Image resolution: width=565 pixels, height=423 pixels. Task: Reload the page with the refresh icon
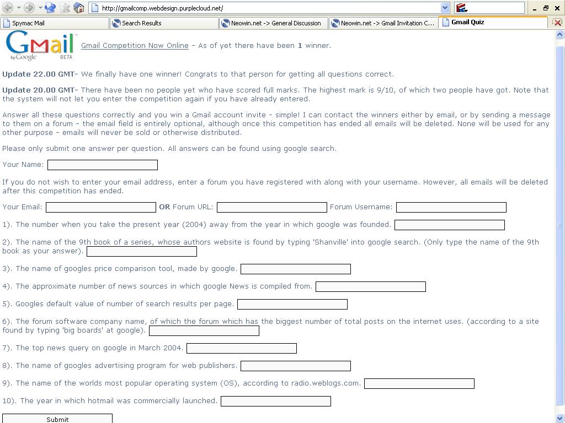tap(50, 8)
